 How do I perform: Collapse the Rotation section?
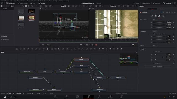[140, 31]
